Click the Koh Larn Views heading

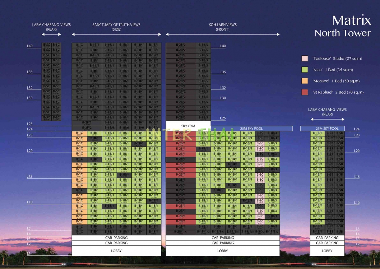point(222,27)
